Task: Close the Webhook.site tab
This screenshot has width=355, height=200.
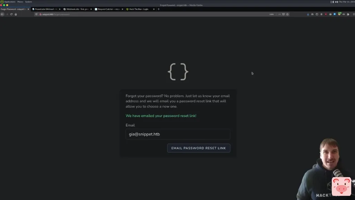Action: pyautogui.click(x=91, y=9)
